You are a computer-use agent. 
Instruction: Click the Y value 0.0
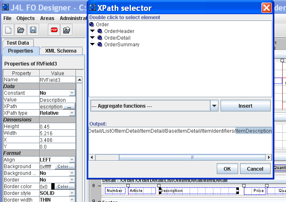coord(58,146)
